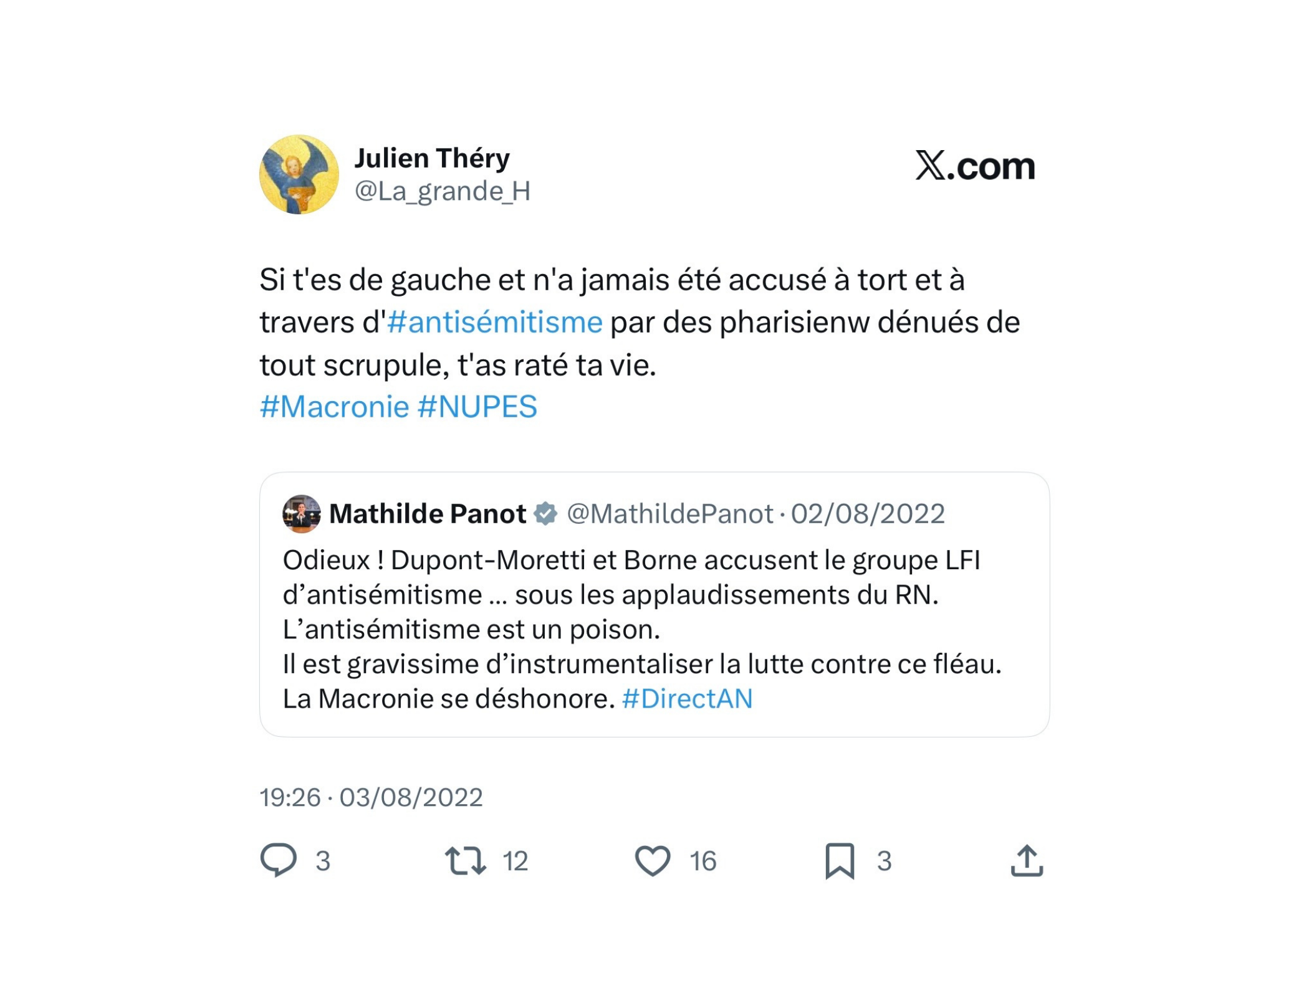Click the @La_grande_H handle
The width and height of the screenshot is (1309, 981).
point(443,191)
